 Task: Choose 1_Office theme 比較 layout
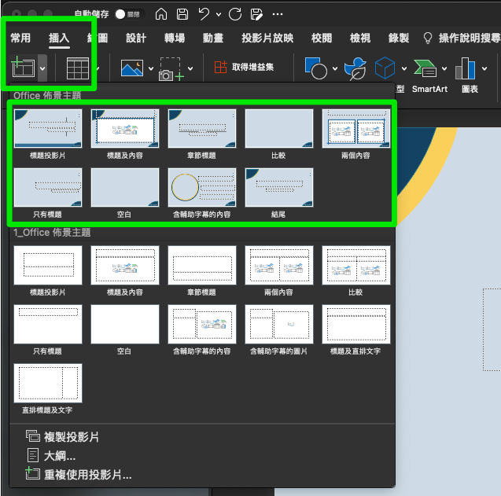tap(356, 265)
